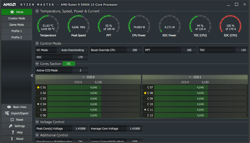
Task: Collapse the Control Mode section
Action: (37, 43)
